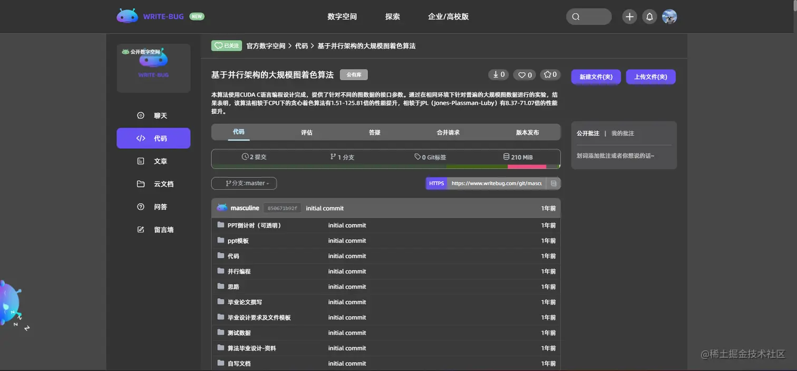Toggle the 已关注 follow state
797x371 pixels.
tap(226, 45)
